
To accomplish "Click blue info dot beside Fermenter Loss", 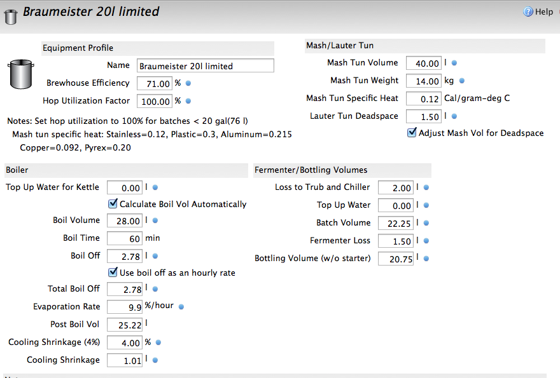I will pos(426,241).
